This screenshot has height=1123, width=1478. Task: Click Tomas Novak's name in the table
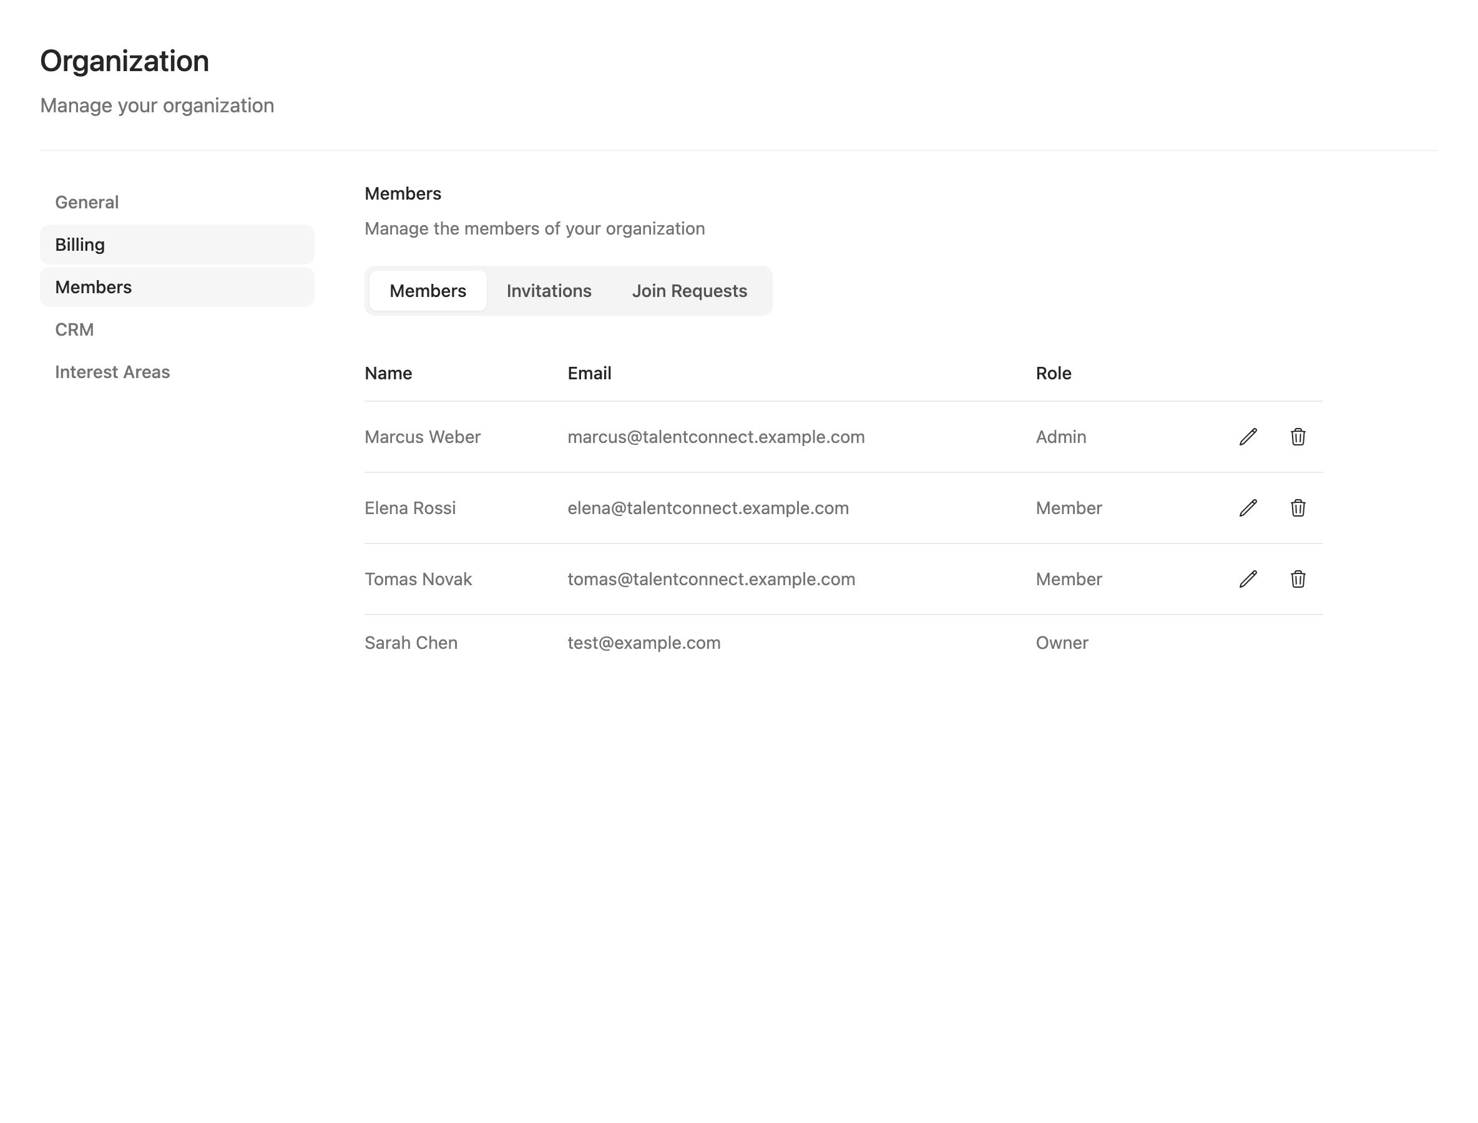click(418, 580)
